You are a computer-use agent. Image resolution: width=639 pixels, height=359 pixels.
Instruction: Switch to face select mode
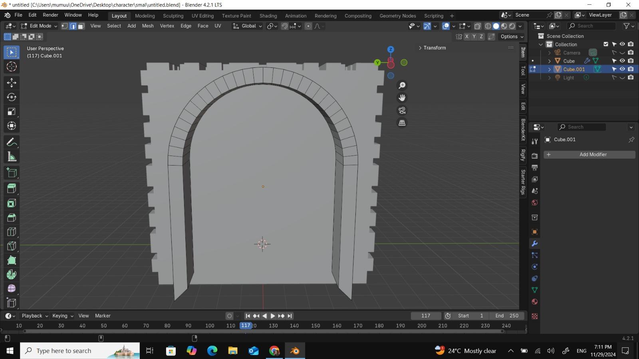pos(81,26)
